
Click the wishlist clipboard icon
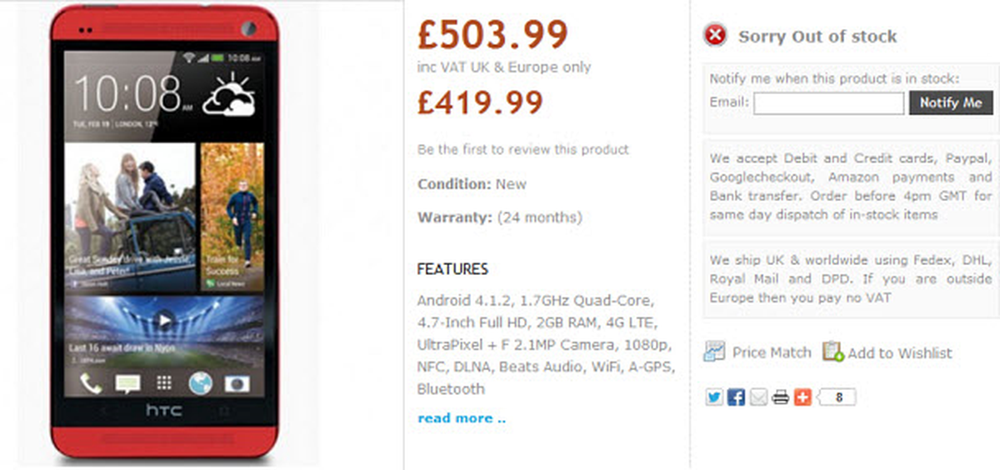click(x=832, y=352)
